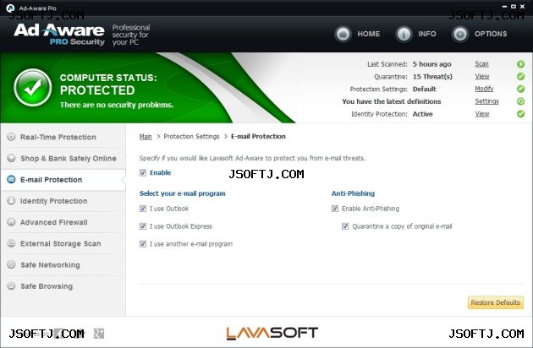Click the '15 Threat(s)' value
This screenshot has height=348, width=533.
432,77
